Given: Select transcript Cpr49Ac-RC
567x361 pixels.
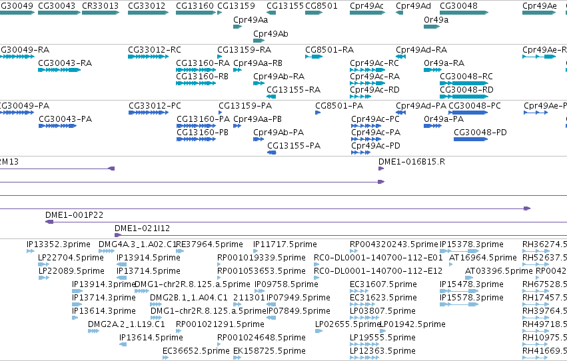Looking at the screenshot, I should [x=367, y=70].
